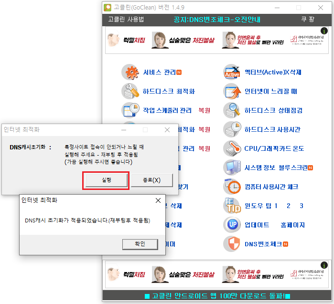Open 윈도우 팁 3 link
334x304 pixels.
pyautogui.click(x=302, y=206)
